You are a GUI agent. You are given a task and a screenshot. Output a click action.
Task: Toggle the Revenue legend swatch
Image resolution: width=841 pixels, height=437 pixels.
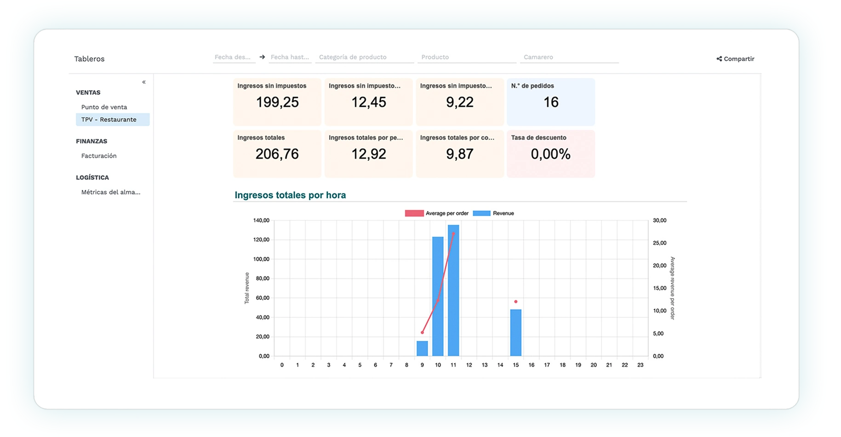[x=481, y=213]
